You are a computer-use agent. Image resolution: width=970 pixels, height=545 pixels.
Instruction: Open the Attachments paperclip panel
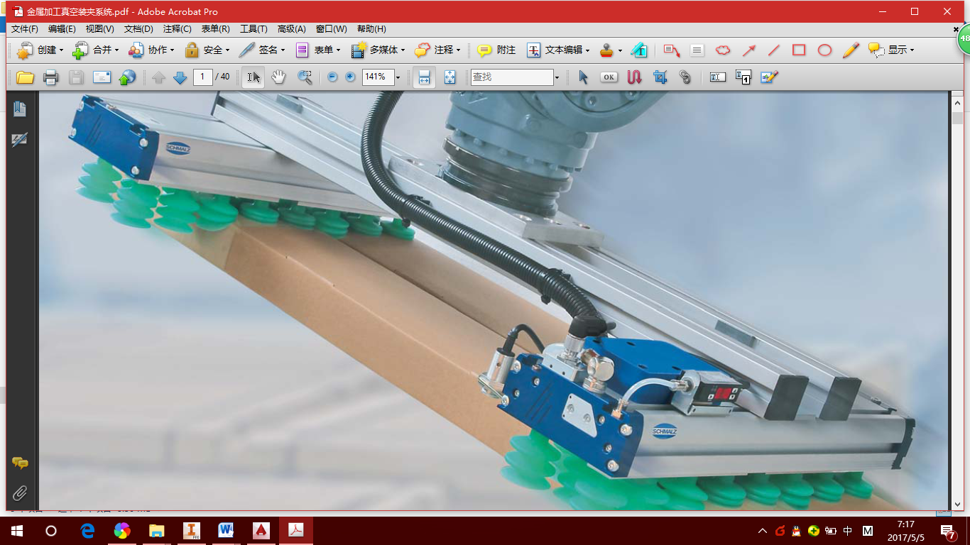[x=20, y=492]
